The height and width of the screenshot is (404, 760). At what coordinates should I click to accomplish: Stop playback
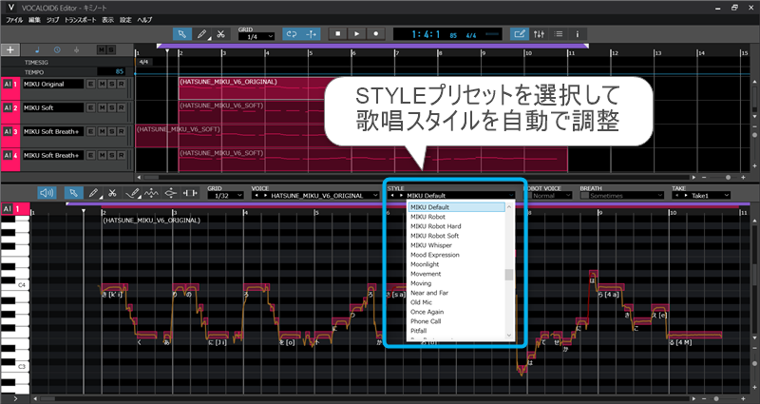[x=338, y=34]
